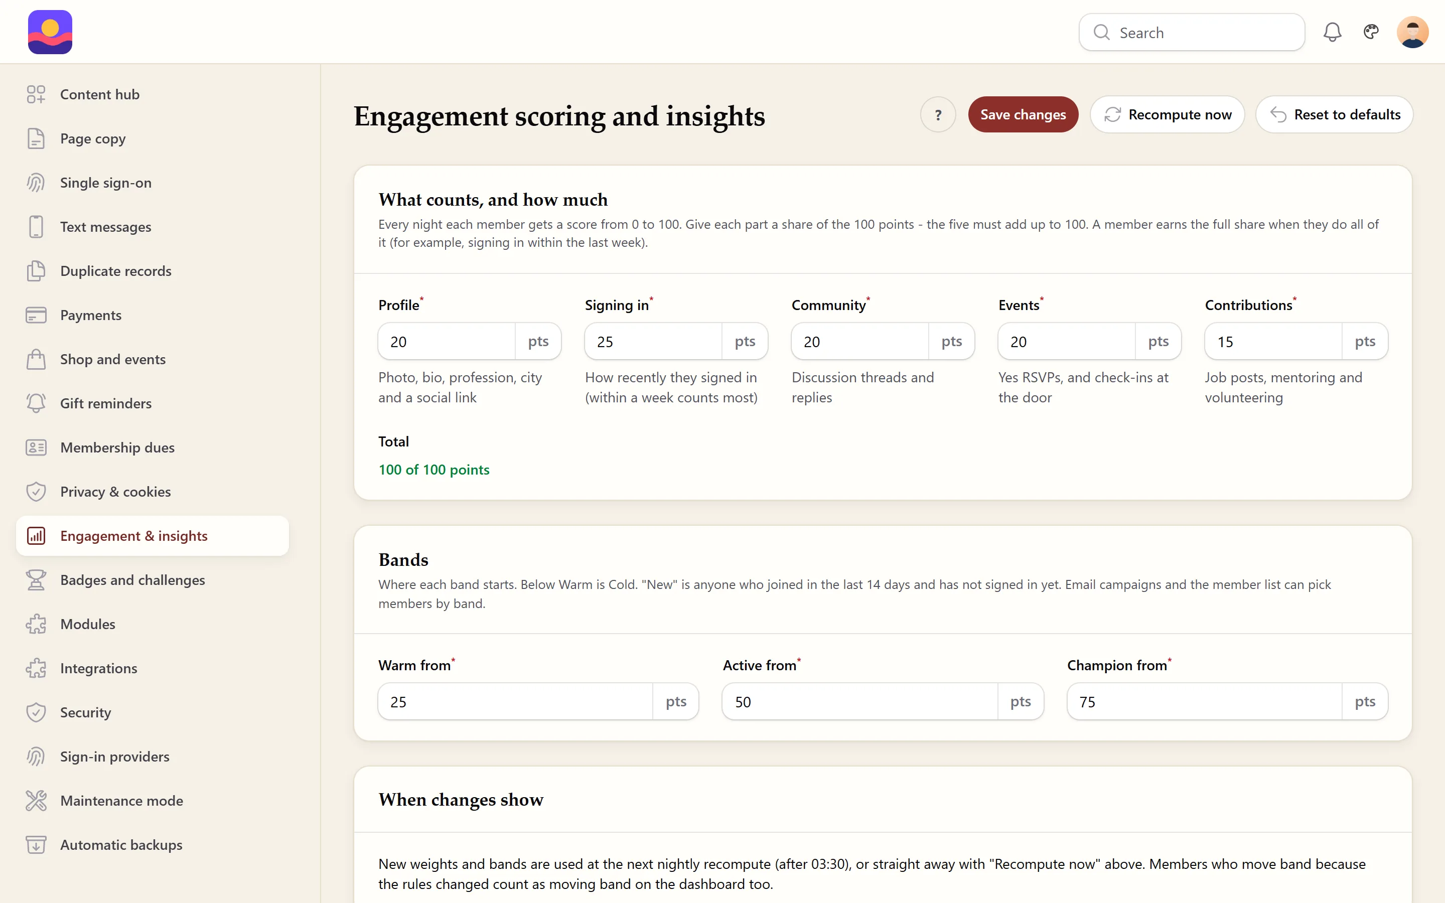Click the "What counts, and how much" heading

point(493,200)
